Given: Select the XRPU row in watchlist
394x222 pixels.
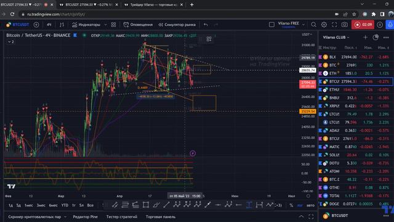Looking at the screenshot, I should click(356, 106).
